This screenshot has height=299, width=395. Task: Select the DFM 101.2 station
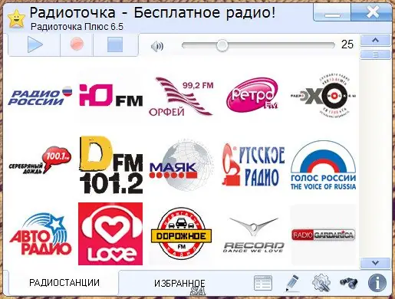point(110,165)
